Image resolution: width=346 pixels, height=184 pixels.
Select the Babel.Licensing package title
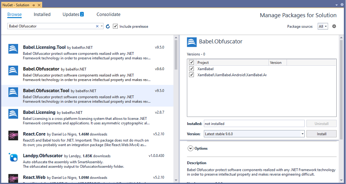click(x=39, y=112)
